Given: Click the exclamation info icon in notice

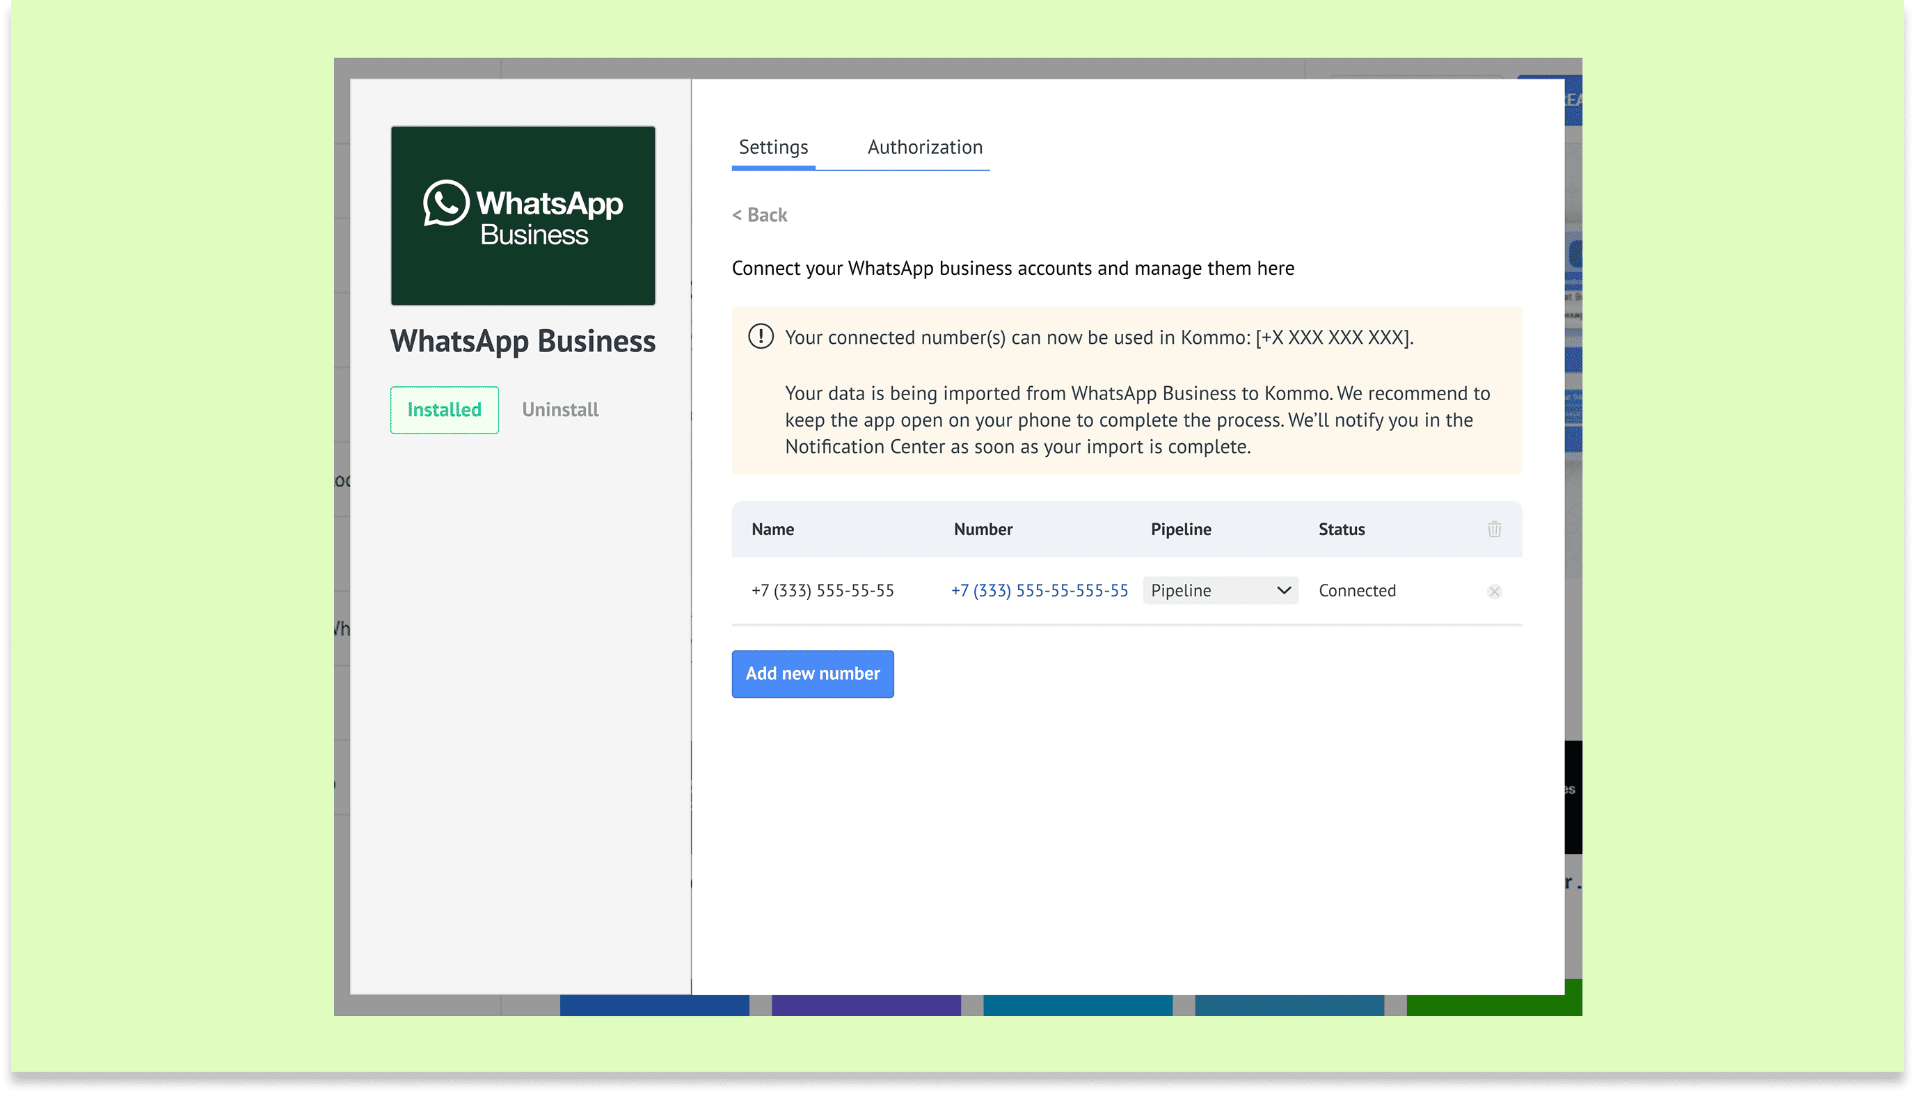Looking at the screenshot, I should (x=761, y=337).
